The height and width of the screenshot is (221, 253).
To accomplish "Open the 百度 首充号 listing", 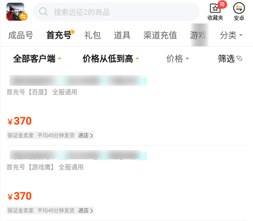I will click(x=126, y=107).
